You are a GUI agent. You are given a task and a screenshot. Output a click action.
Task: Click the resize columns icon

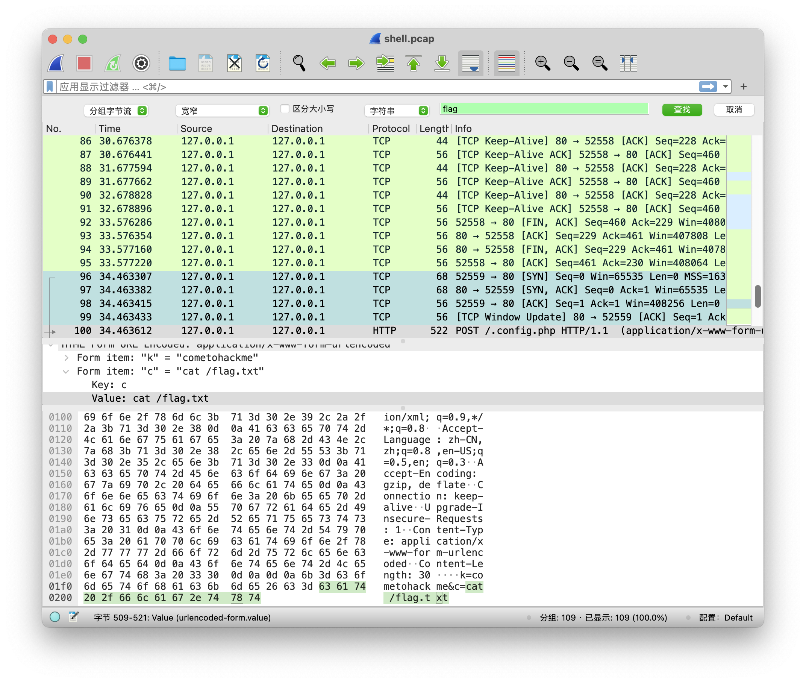pos(628,63)
